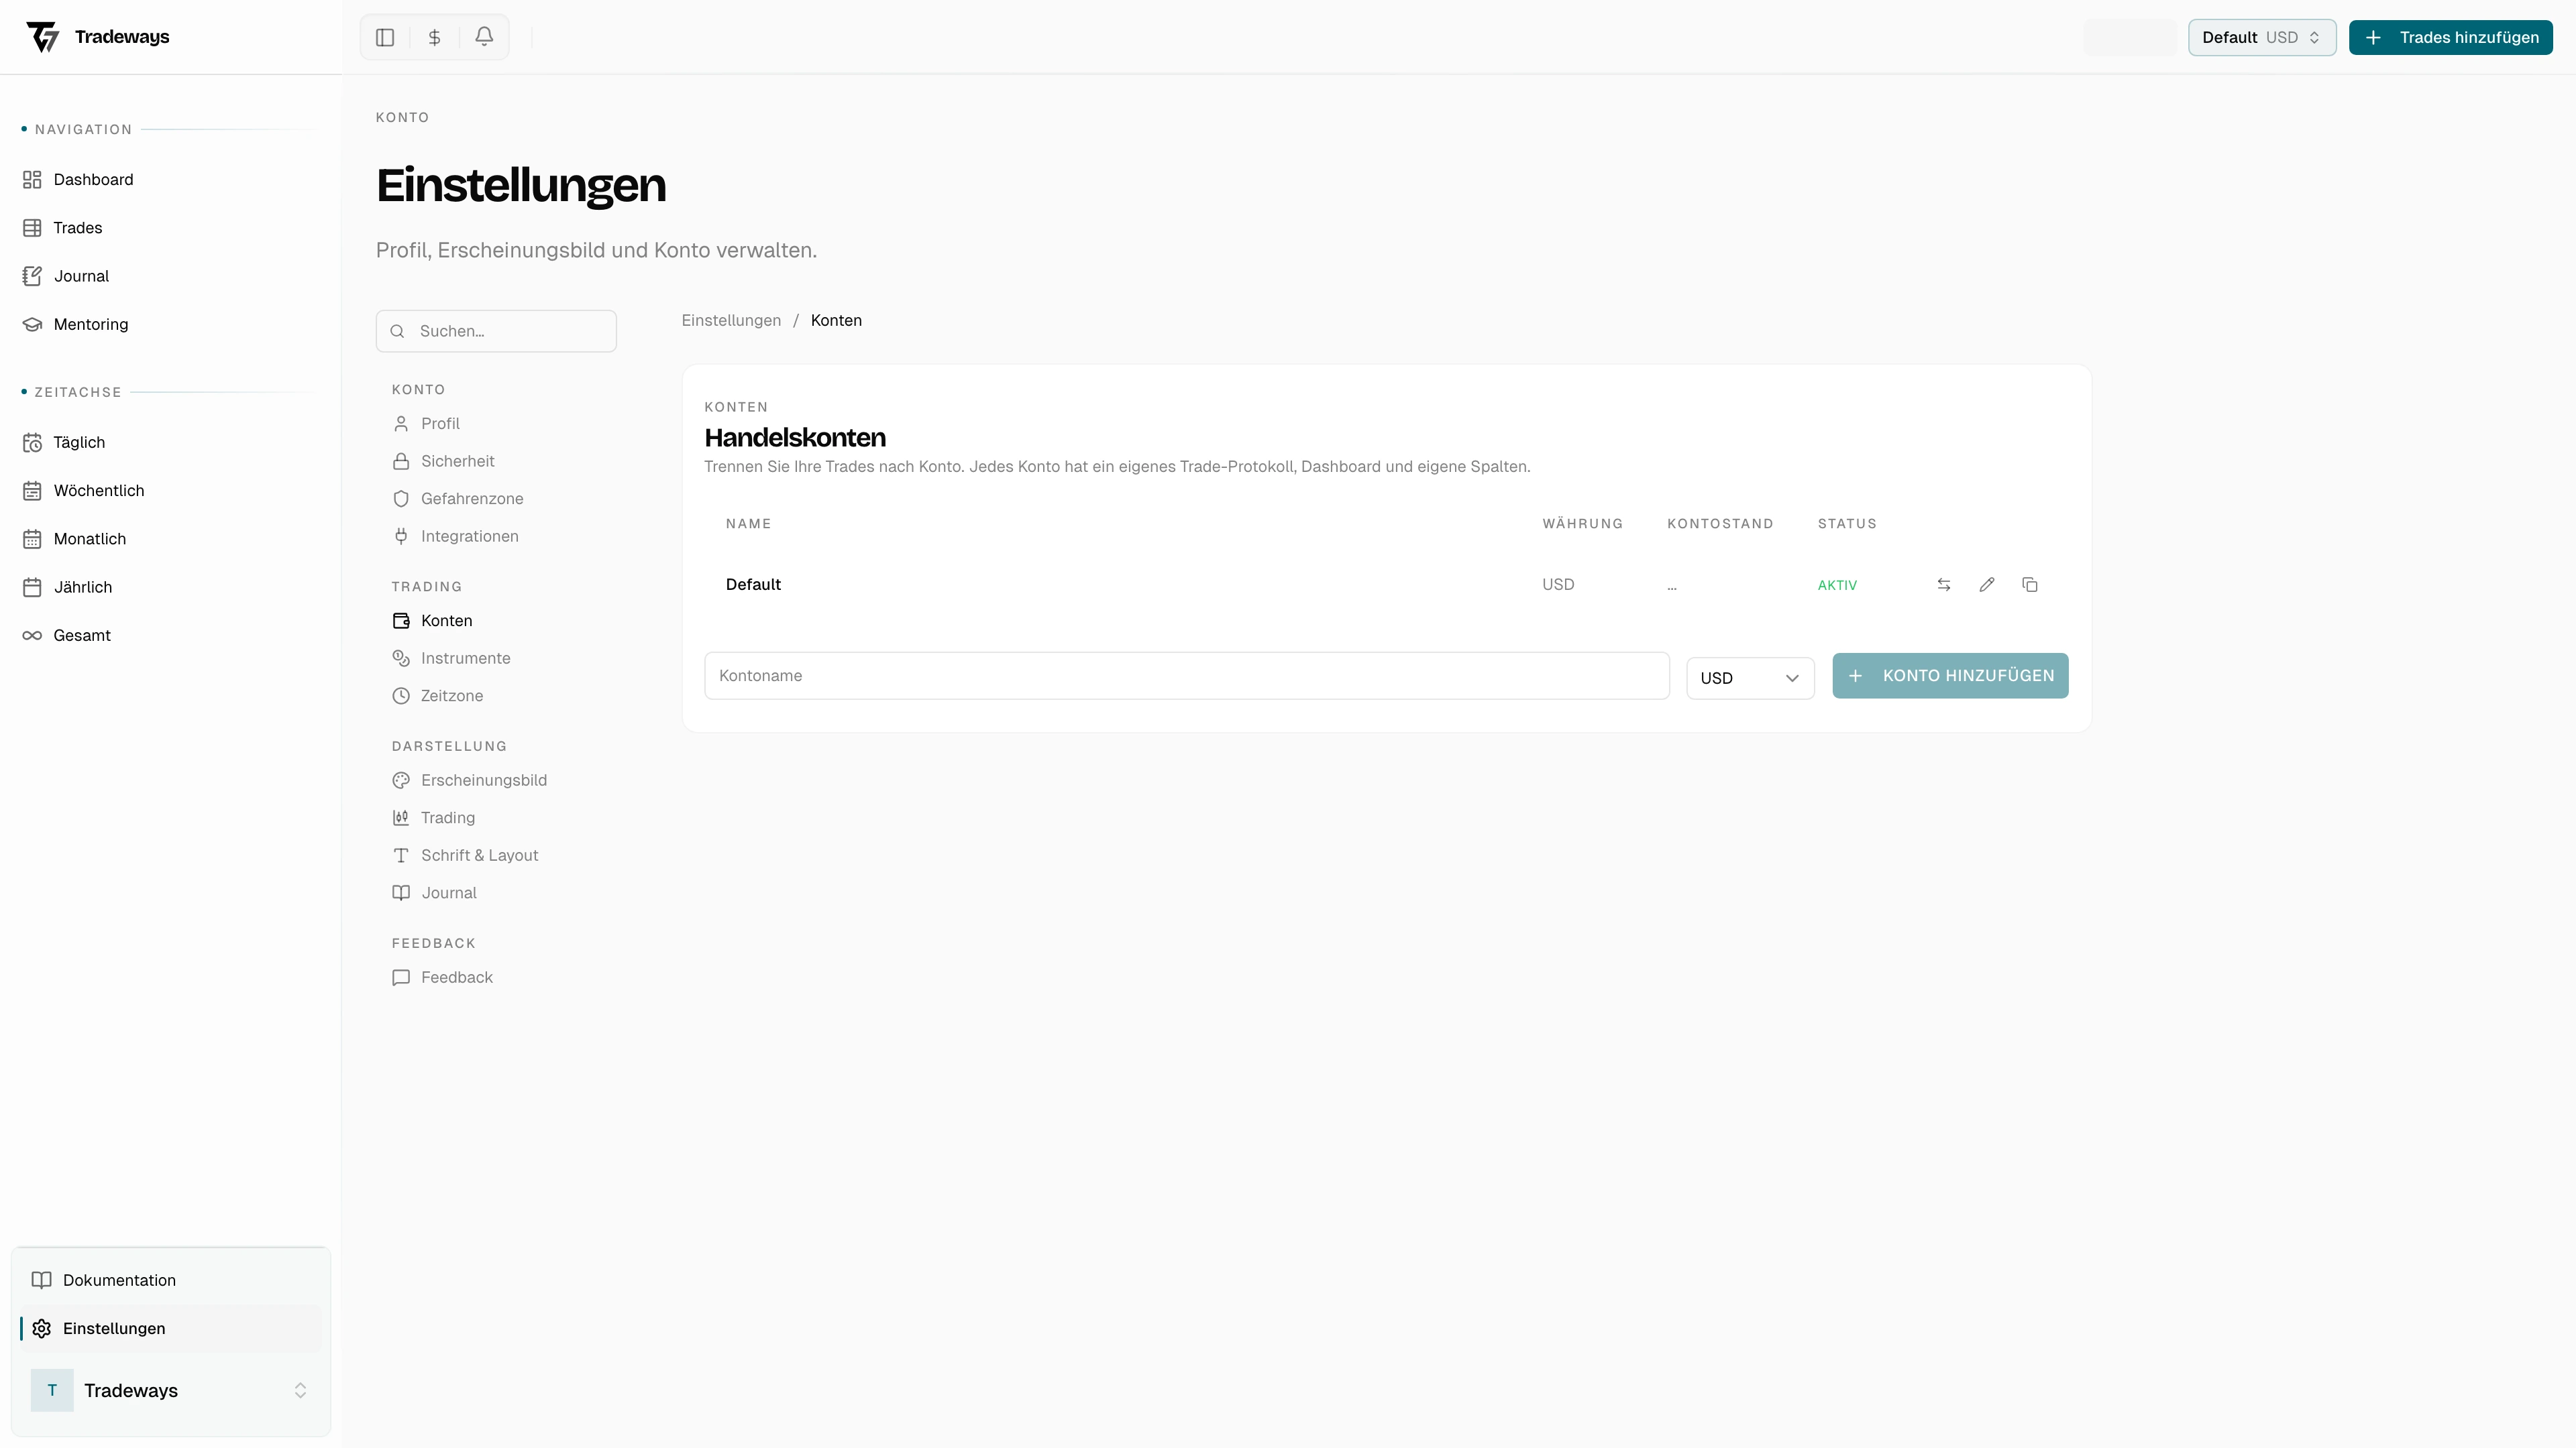Click the Einstellungen breadcrumb link
This screenshot has width=2576, height=1448.
731,320
